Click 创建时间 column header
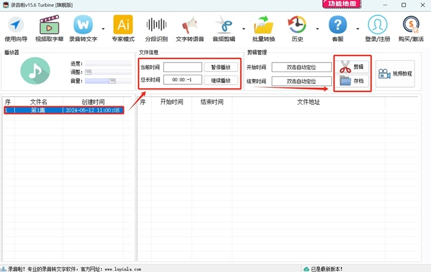 (x=93, y=102)
